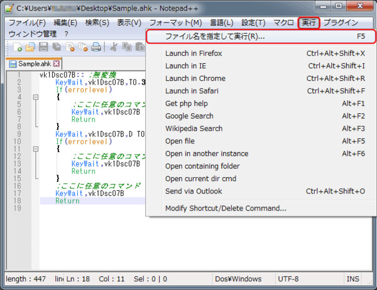
Task: Open the ウィンドウ管理 menu
Action: [x=33, y=34]
